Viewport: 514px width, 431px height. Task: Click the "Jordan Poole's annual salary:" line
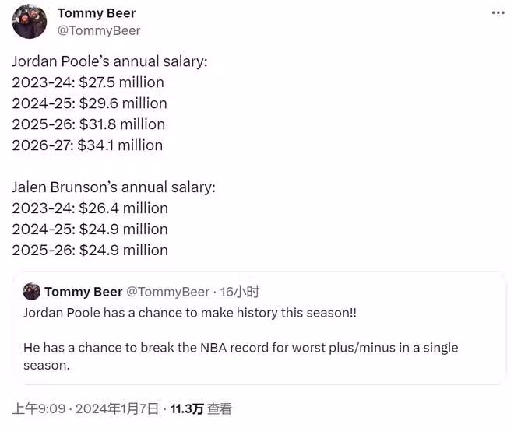[x=110, y=61]
